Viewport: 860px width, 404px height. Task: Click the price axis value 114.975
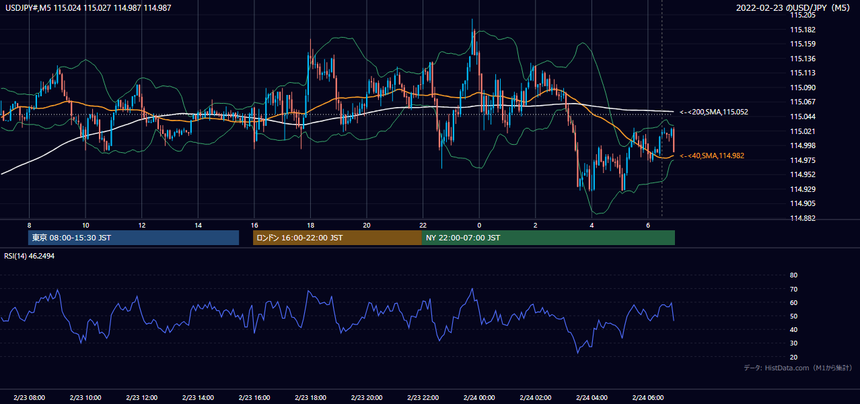click(803, 160)
